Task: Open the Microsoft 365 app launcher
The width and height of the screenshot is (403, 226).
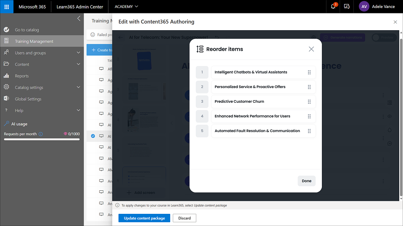Action: (7, 7)
